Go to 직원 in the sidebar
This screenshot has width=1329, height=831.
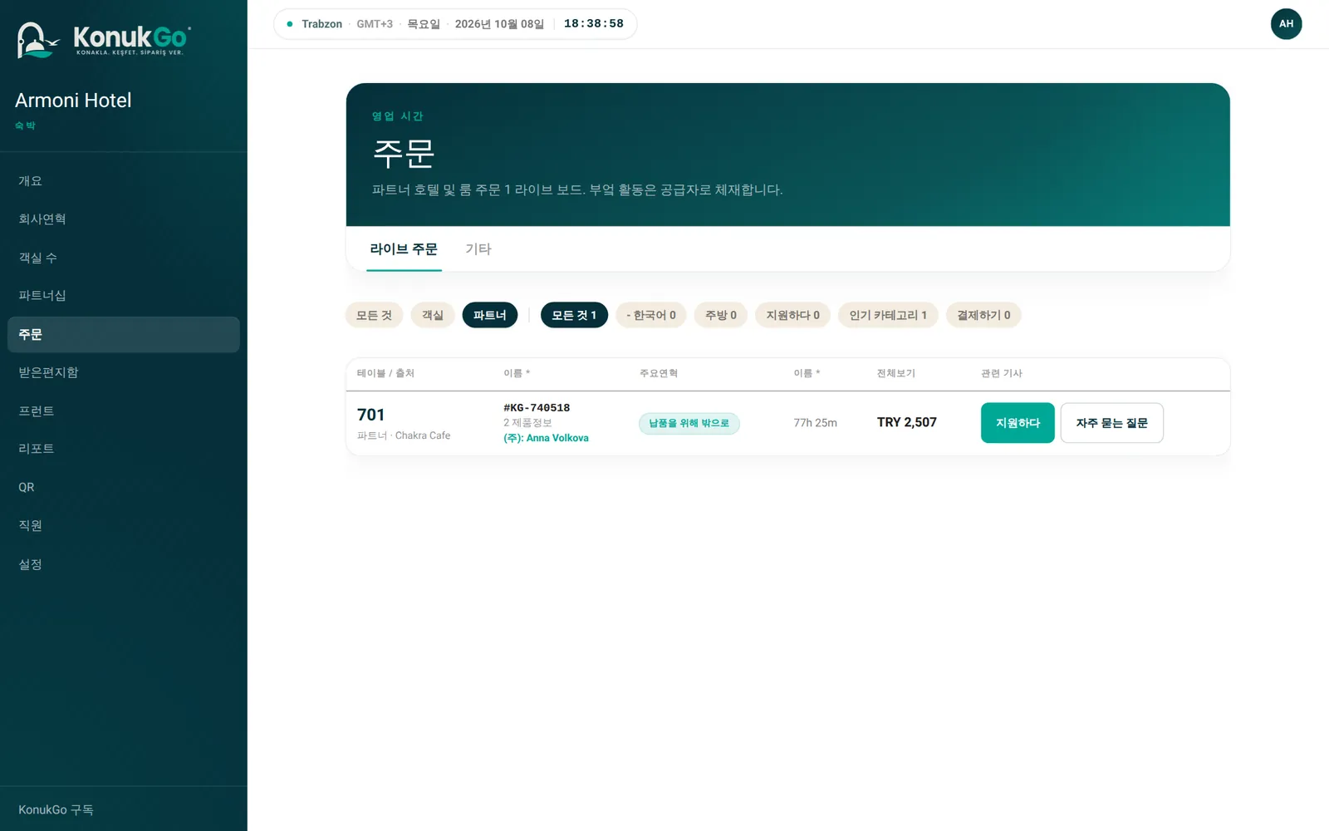(x=123, y=526)
